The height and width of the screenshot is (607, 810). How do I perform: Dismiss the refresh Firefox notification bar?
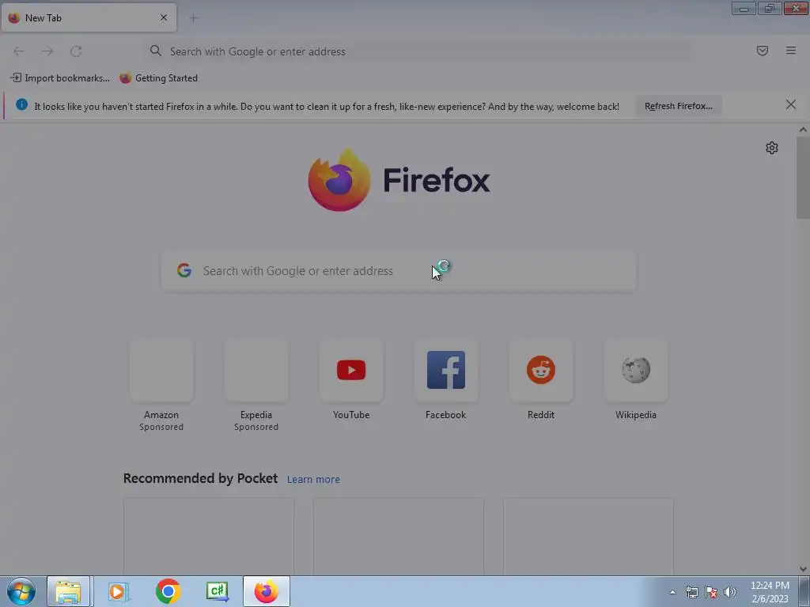coord(791,105)
